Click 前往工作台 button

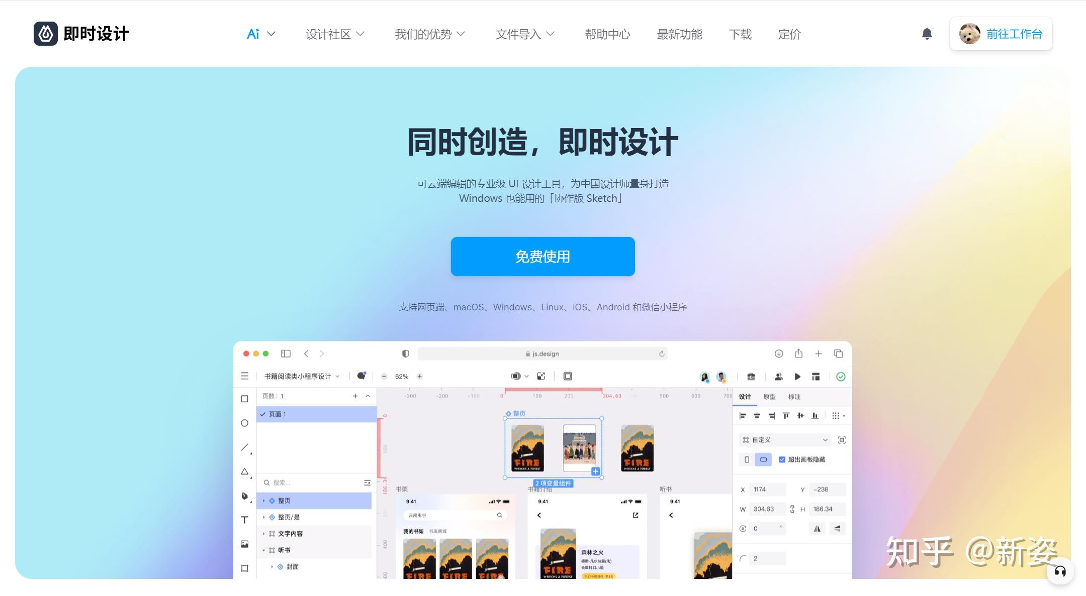tap(1001, 34)
